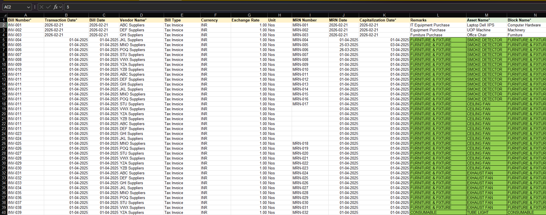This screenshot has height=215, width=546.
Task: Click Capitalization Date cell '03-04-2025'
Action: click(x=384, y=45)
